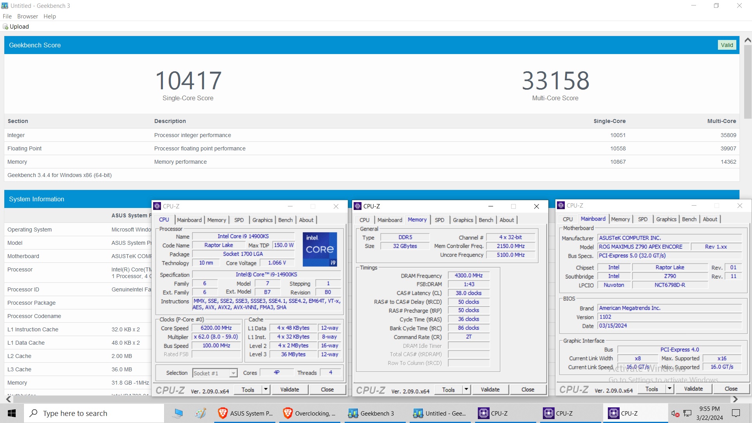The image size is (752, 423).
Task: Click the horizontal scroll left arrow
Action: [8, 399]
